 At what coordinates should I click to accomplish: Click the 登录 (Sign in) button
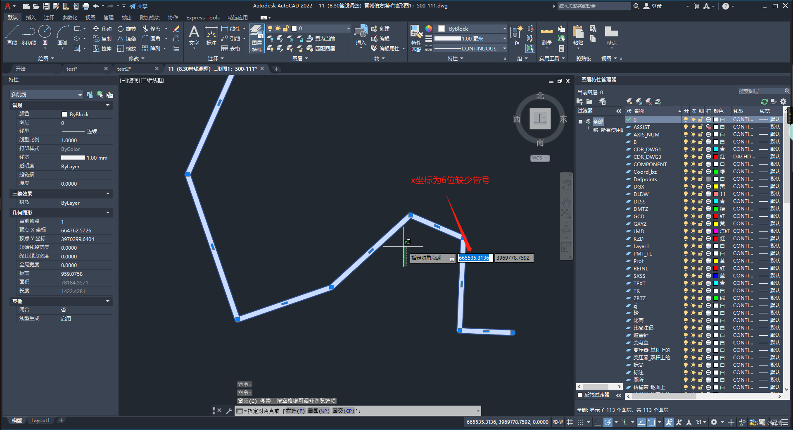click(x=653, y=6)
